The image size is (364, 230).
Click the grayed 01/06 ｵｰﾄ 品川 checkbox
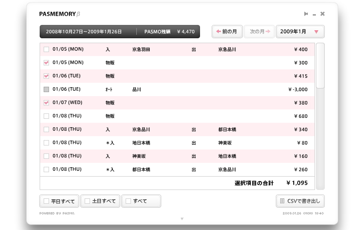46,89
